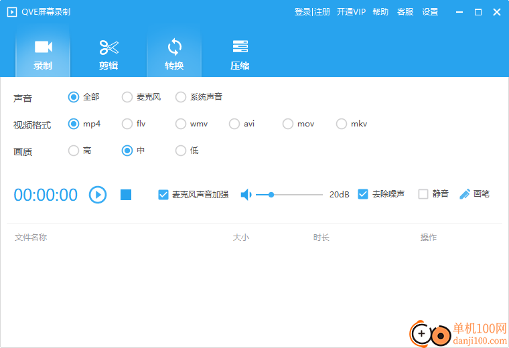
Task: Stop recording with the square button
Action: [126, 195]
